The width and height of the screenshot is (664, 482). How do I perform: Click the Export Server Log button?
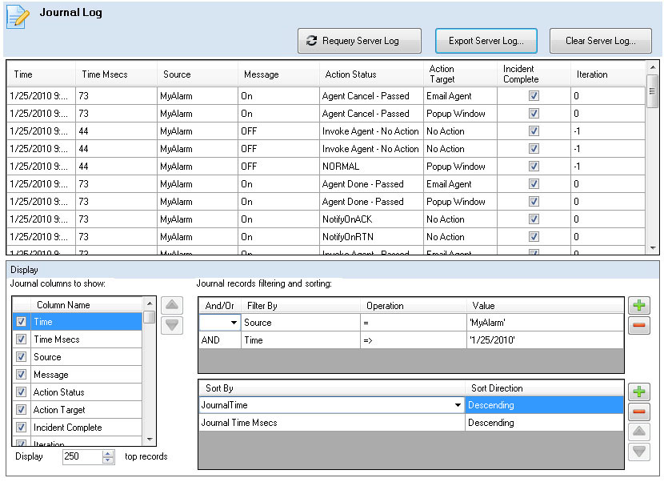(x=486, y=41)
